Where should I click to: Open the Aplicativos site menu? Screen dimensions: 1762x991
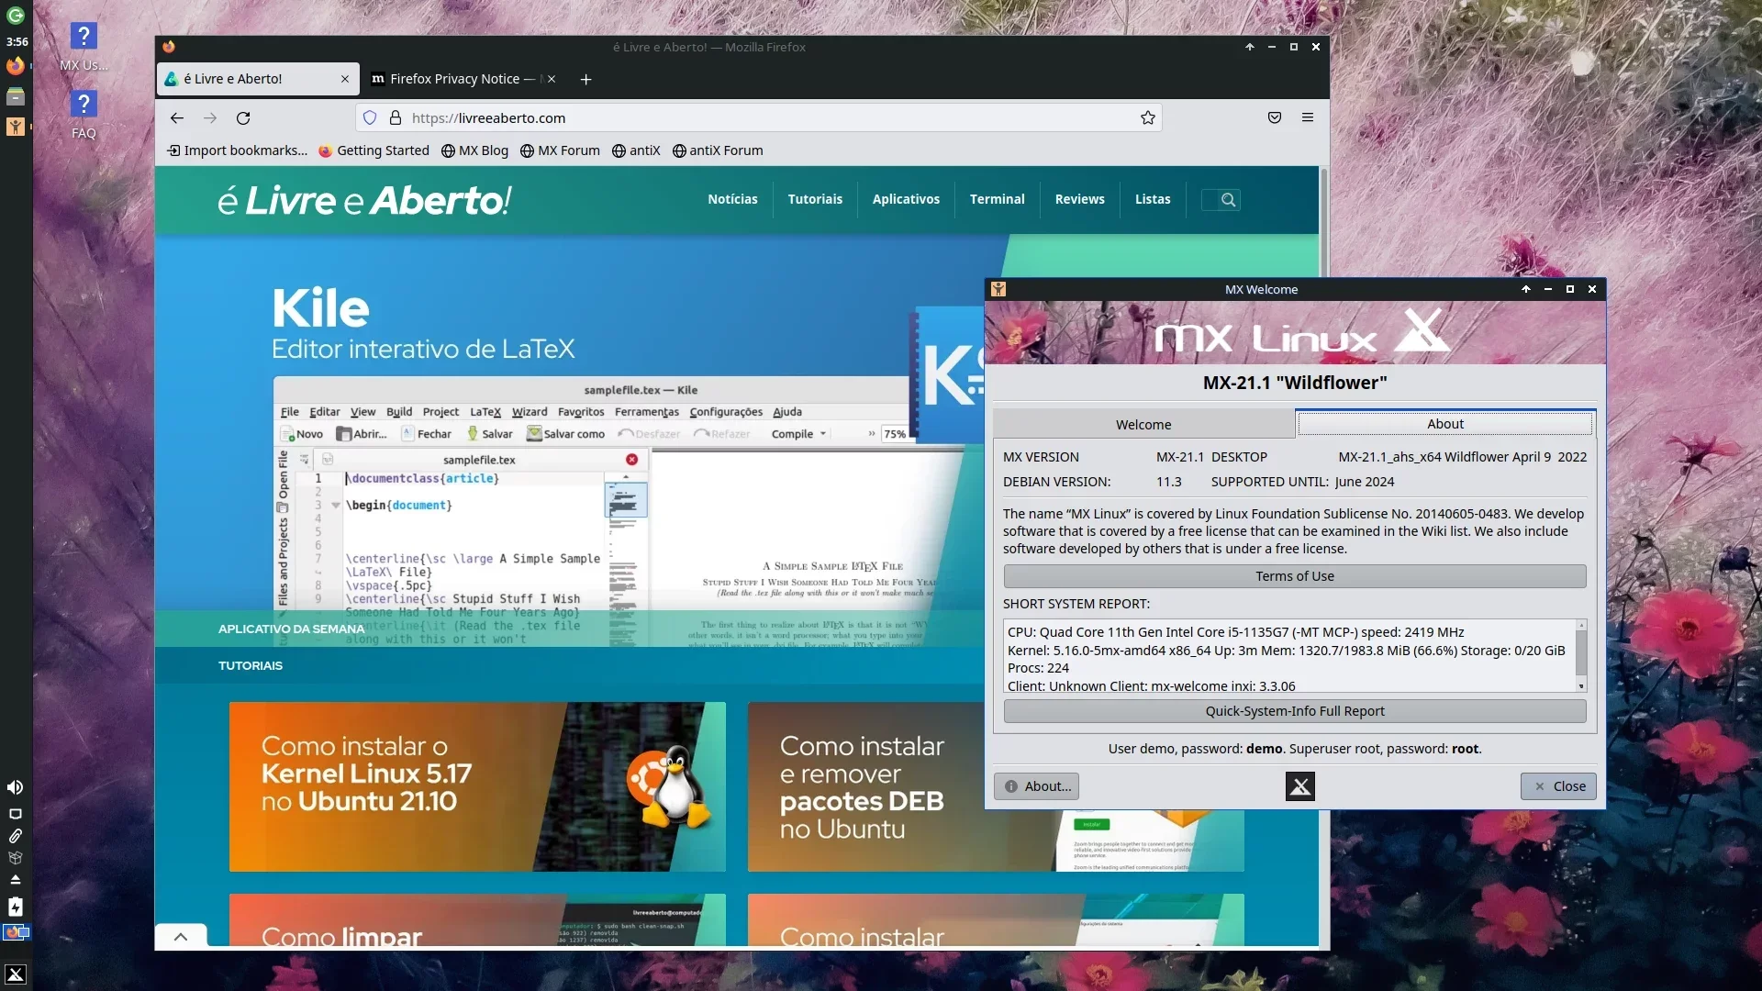[x=906, y=199]
